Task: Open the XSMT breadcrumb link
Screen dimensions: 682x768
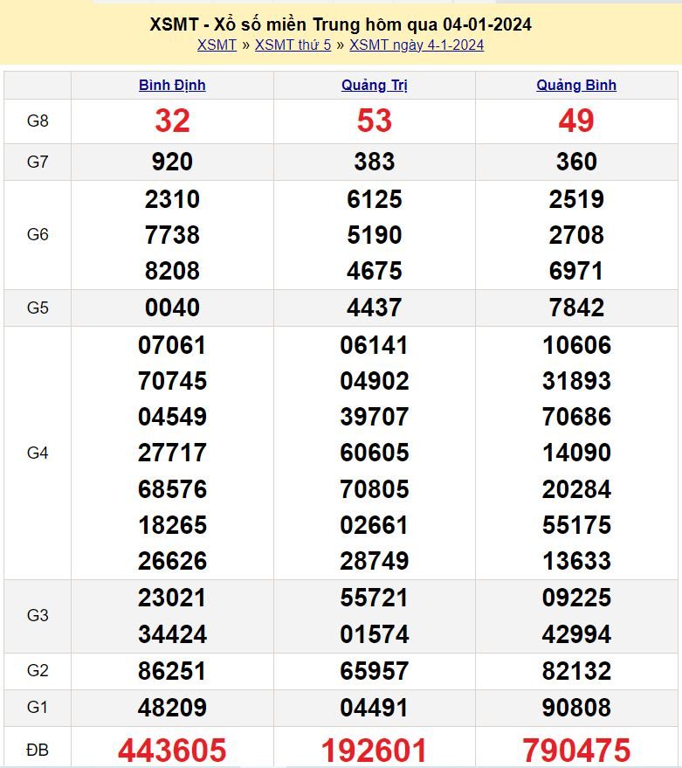Action: tap(217, 45)
